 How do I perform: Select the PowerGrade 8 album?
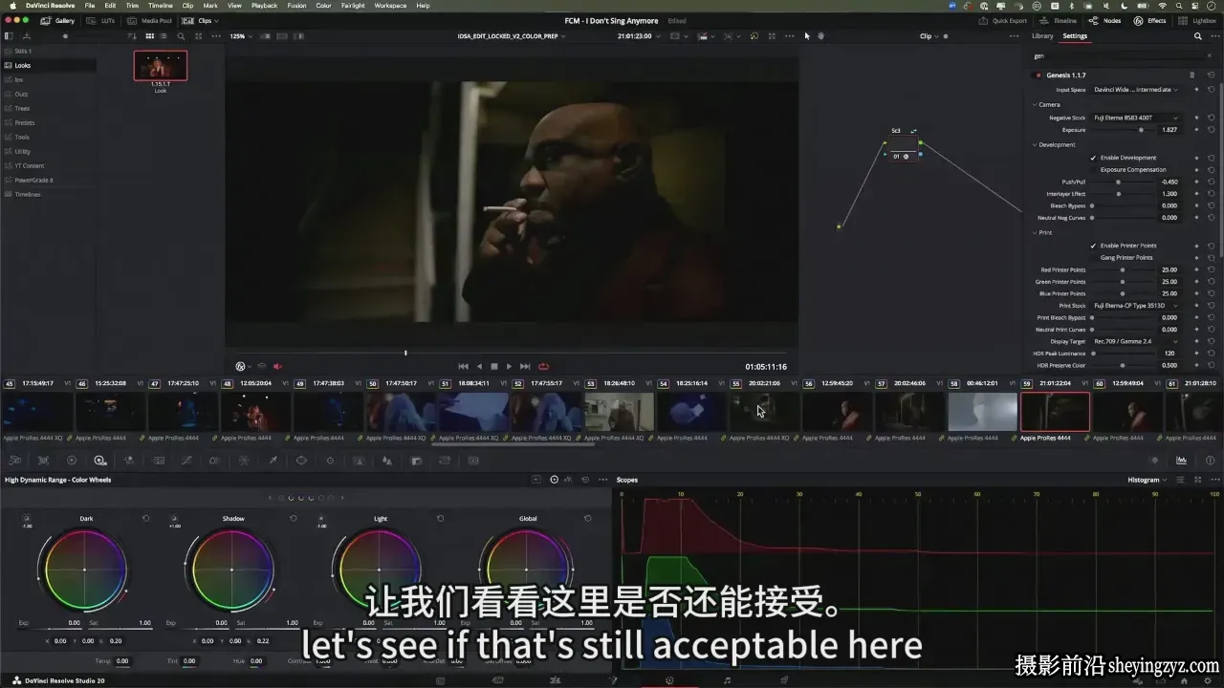pyautogui.click(x=48, y=180)
